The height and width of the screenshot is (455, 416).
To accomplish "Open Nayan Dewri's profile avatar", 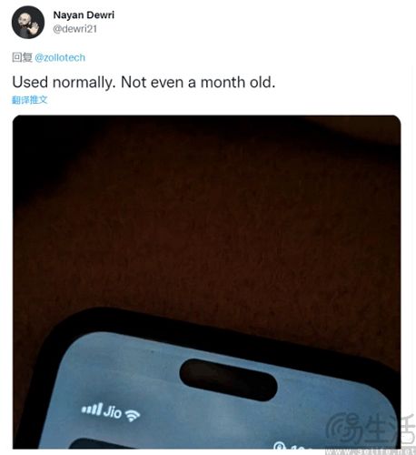I will 28,22.
